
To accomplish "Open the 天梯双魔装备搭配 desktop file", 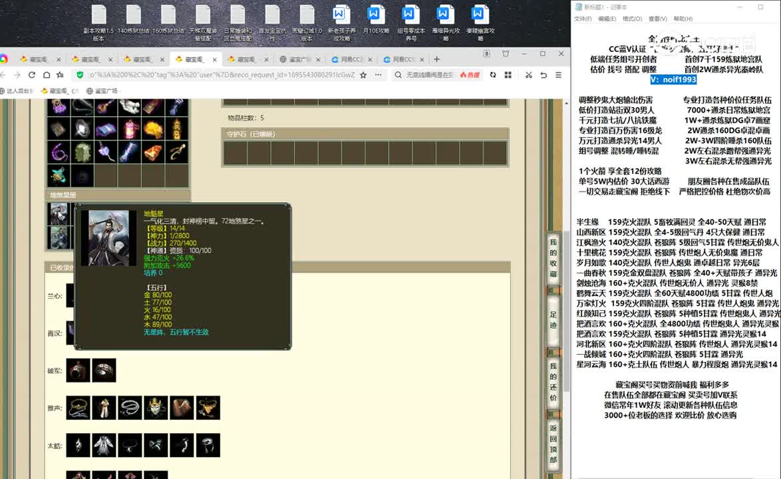I will (x=203, y=23).
